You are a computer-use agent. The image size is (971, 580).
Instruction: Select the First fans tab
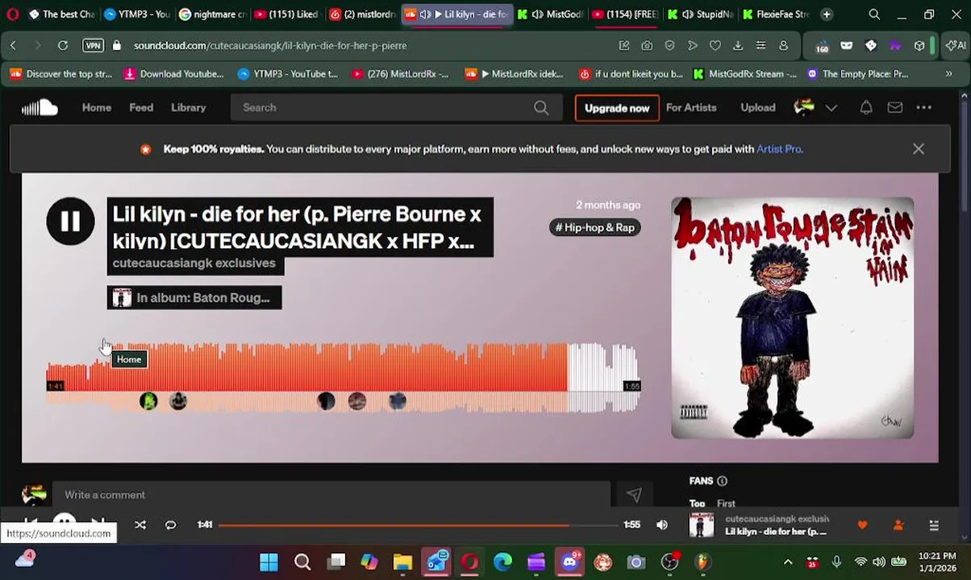click(x=726, y=503)
